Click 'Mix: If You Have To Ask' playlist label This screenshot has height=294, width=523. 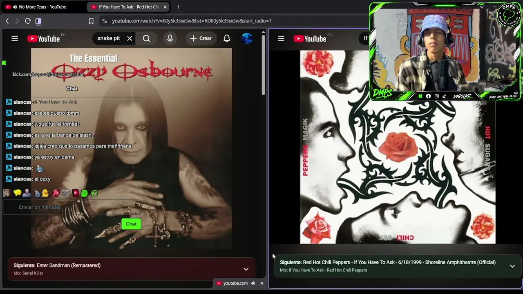tap(324, 270)
